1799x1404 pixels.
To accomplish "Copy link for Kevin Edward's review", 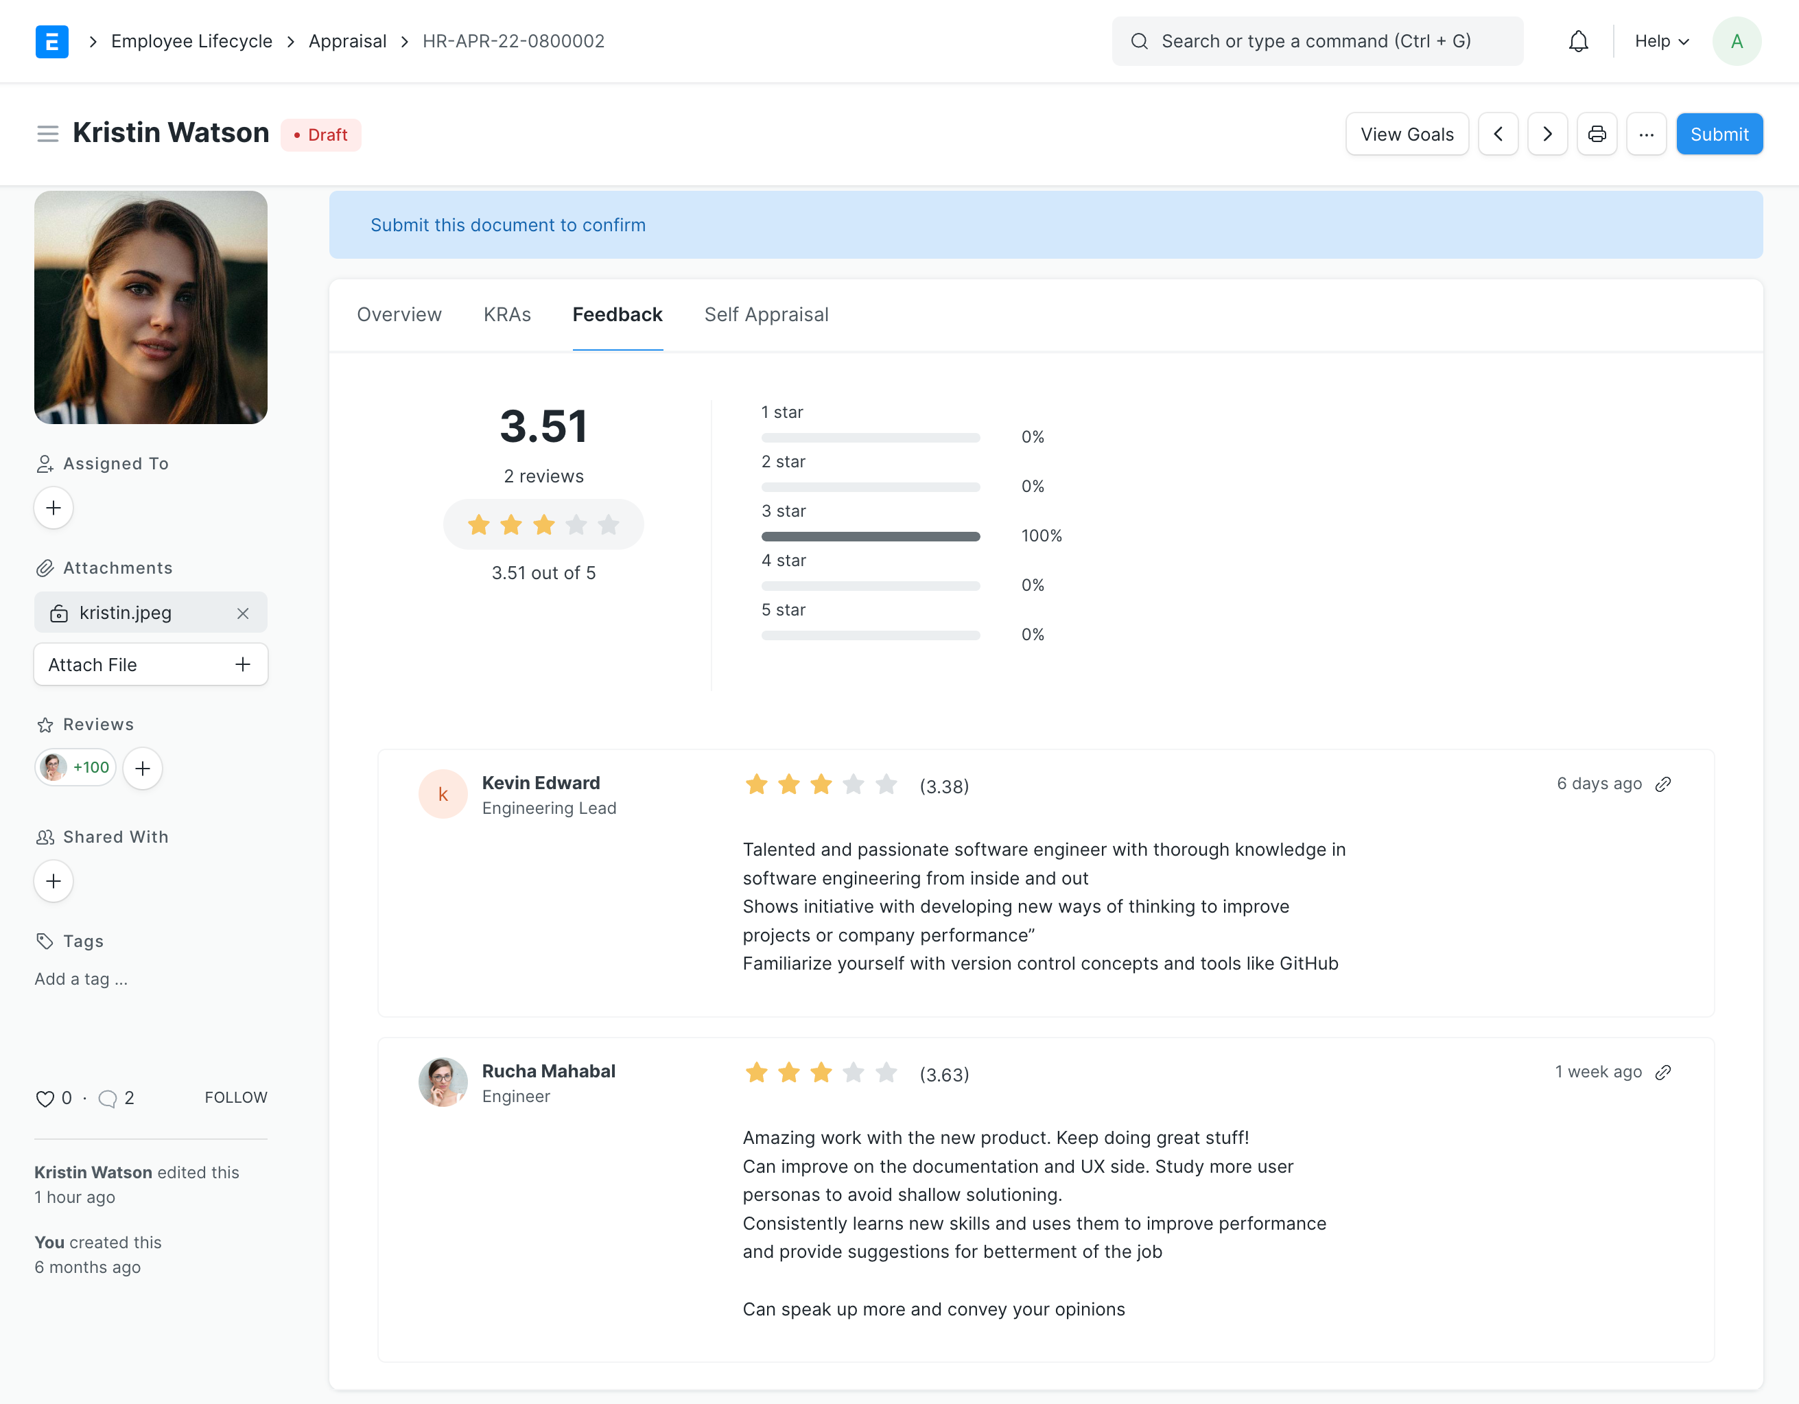I will (x=1663, y=784).
